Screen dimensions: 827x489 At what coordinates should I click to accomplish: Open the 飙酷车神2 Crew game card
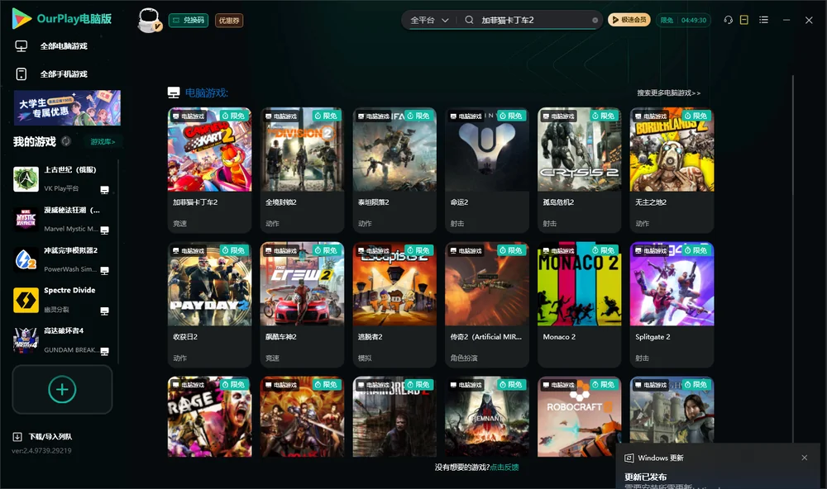tap(302, 304)
